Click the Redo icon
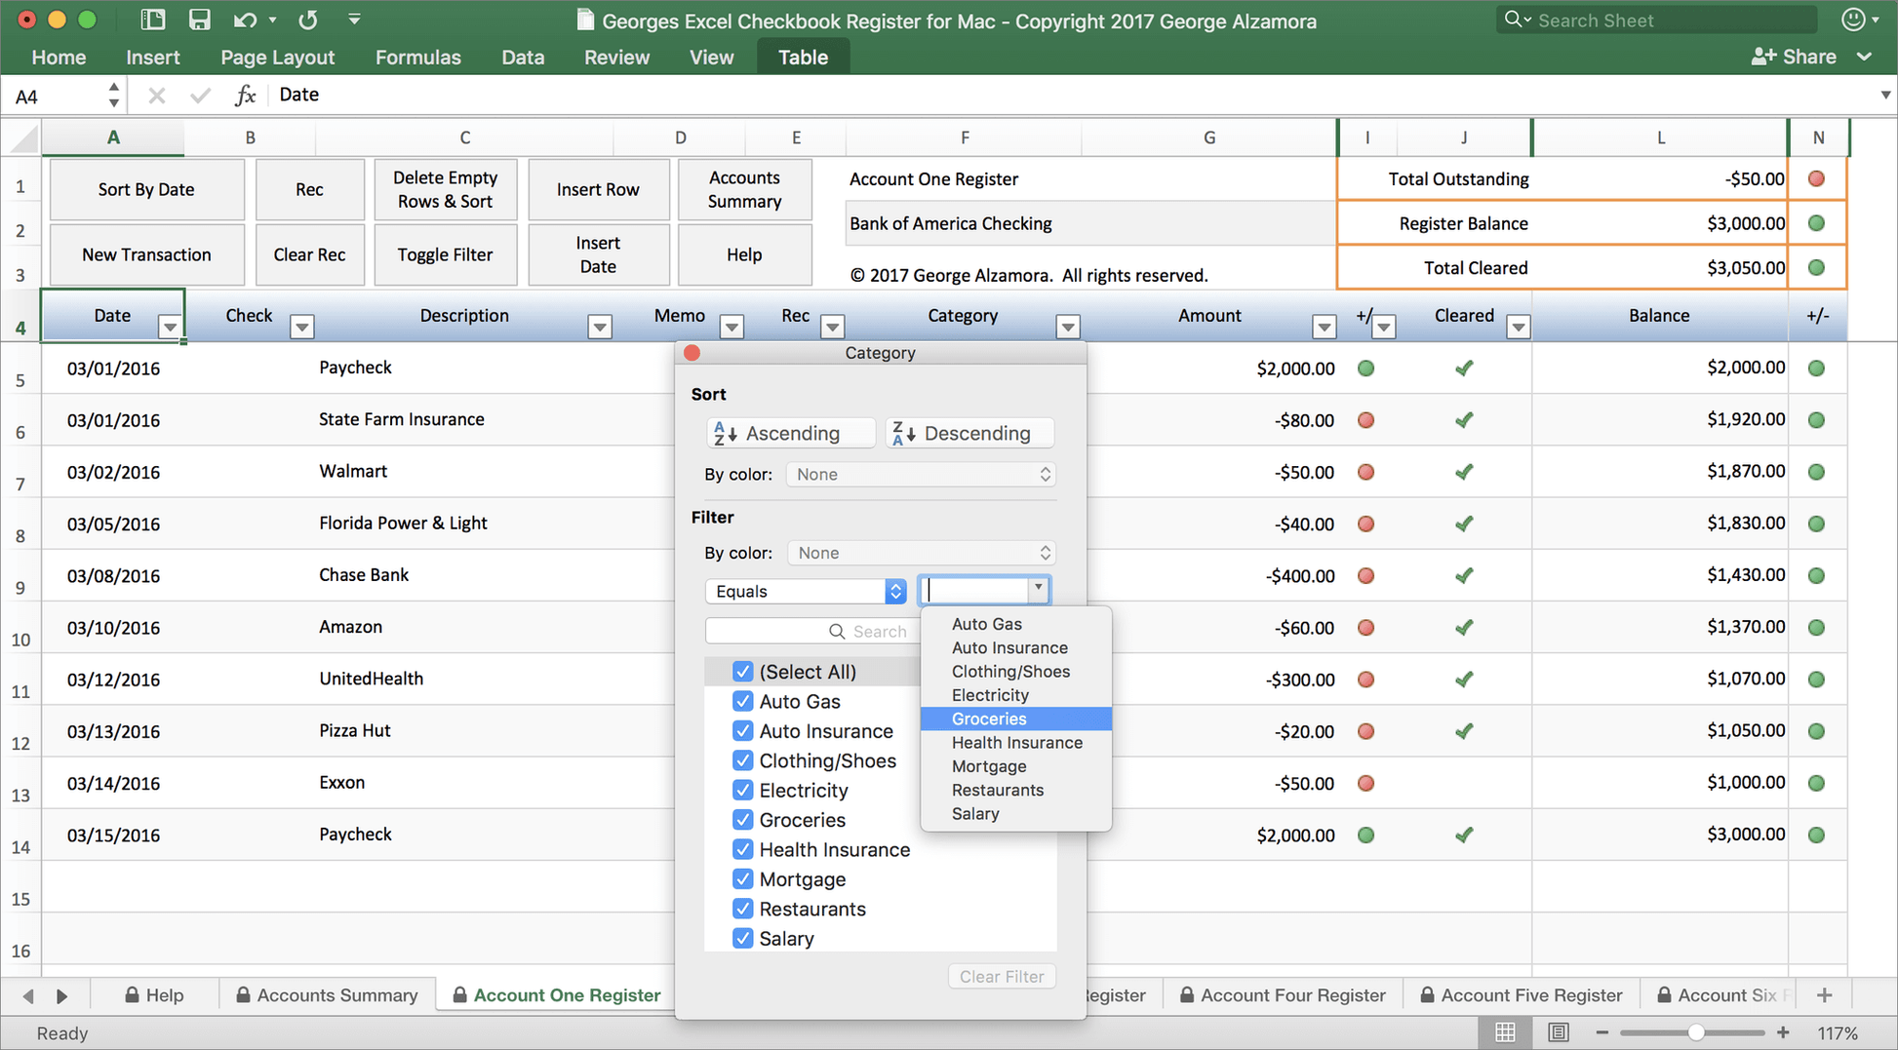This screenshot has width=1898, height=1050. [x=307, y=19]
